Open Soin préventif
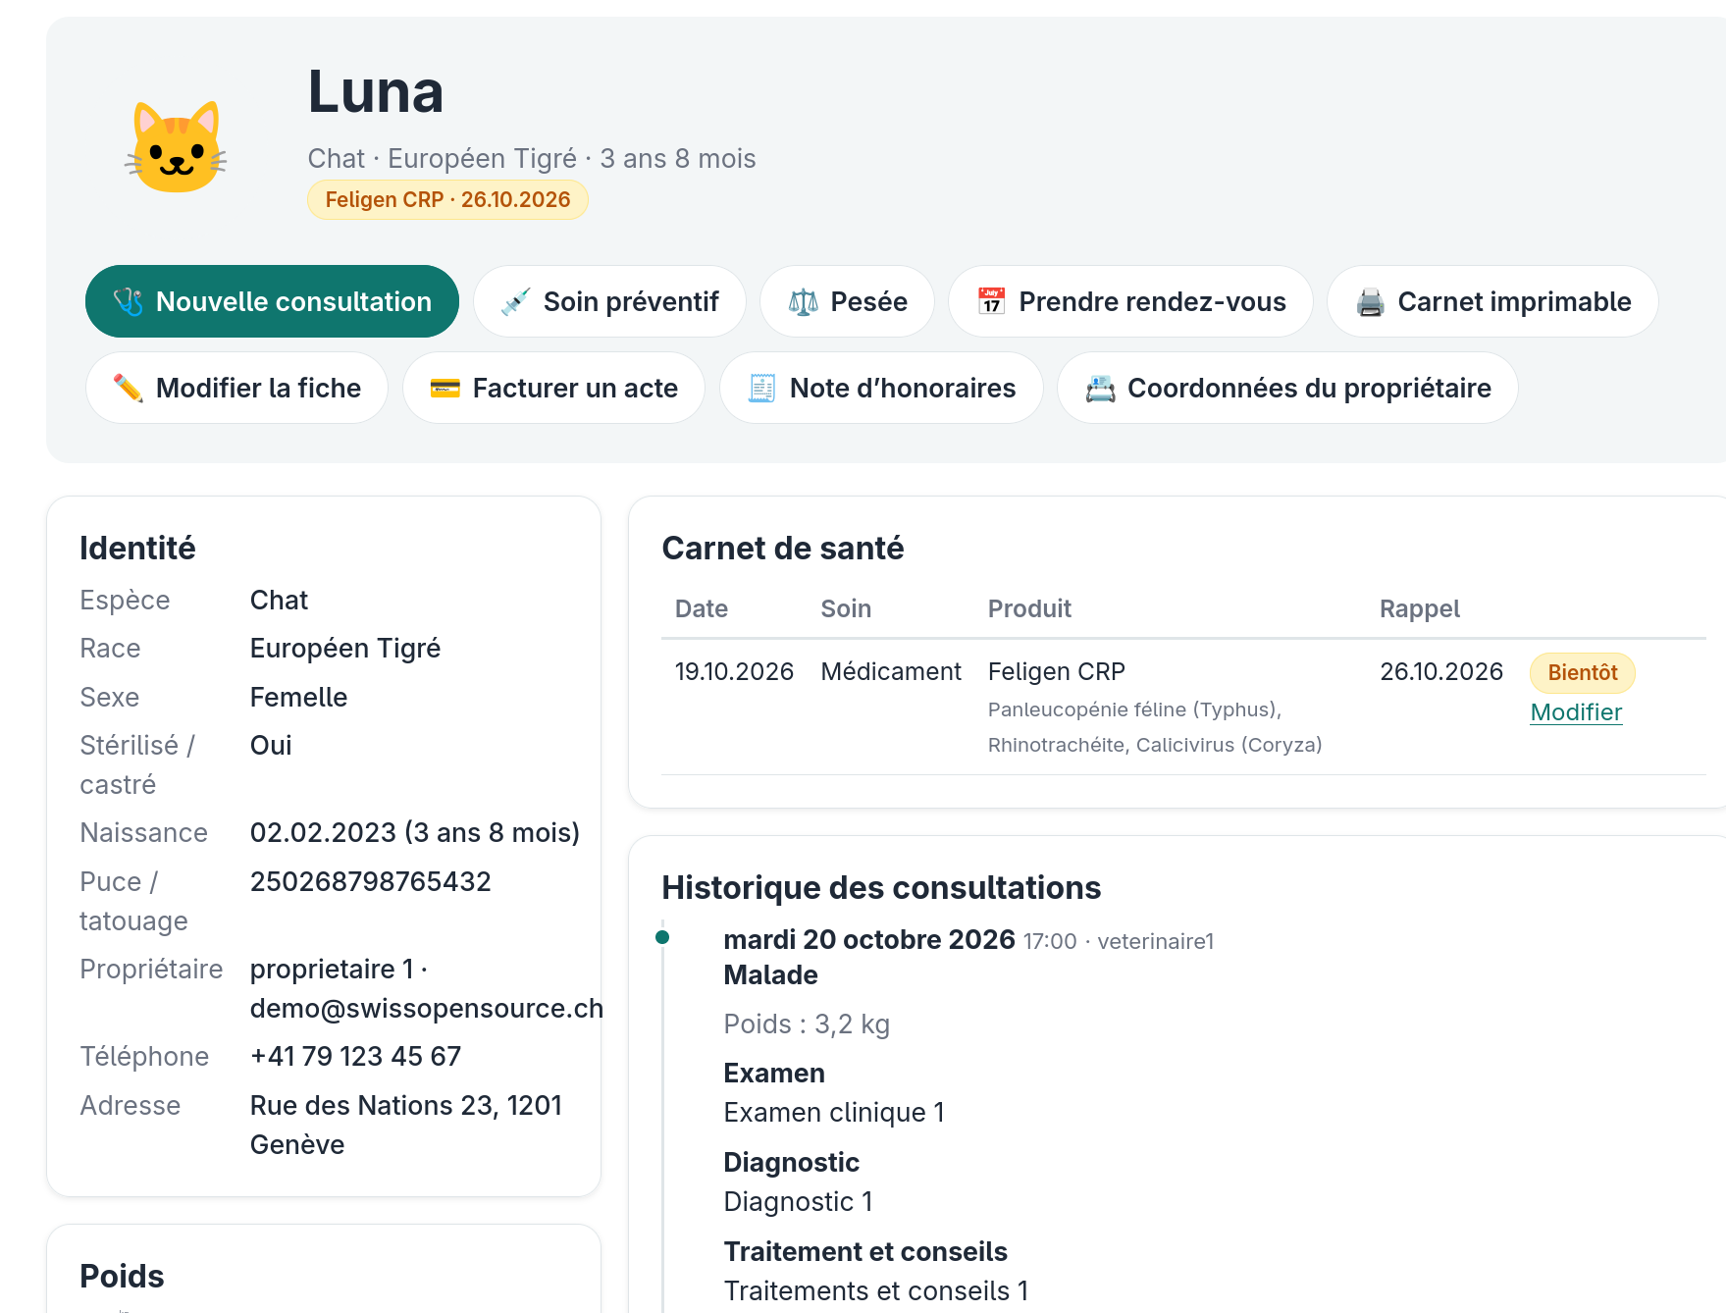Screen dimensions: 1726x1313 pyautogui.click(x=609, y=301)
